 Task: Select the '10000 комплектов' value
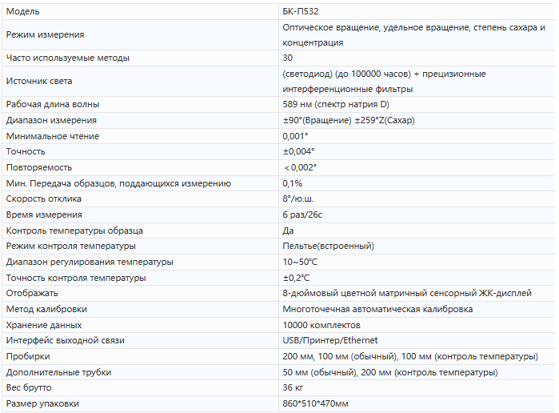tap(321, 325)
